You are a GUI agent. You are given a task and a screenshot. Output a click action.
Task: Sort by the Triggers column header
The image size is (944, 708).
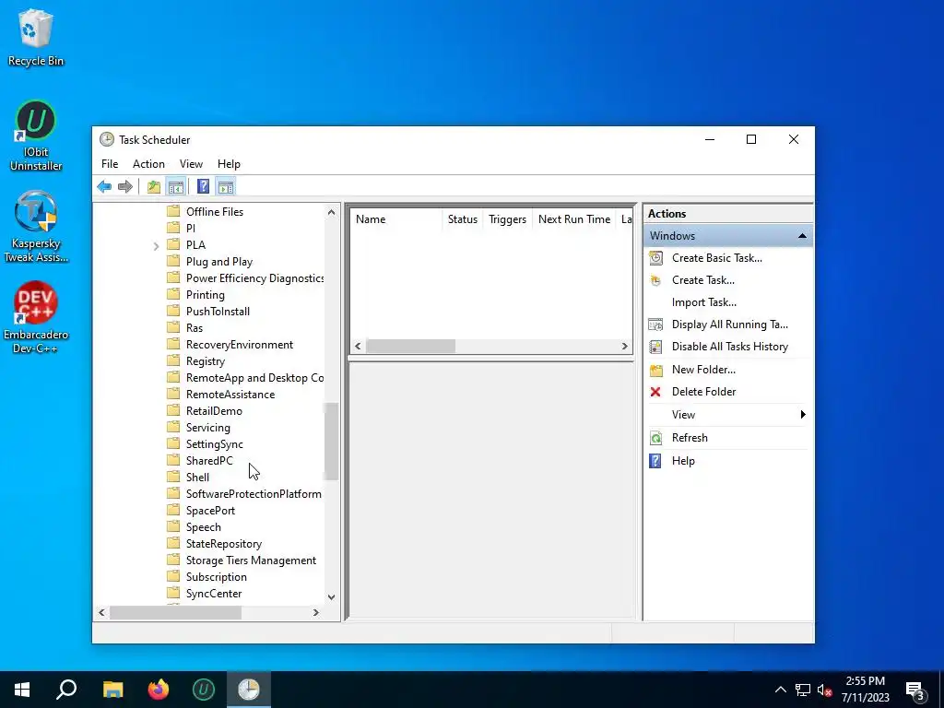tap(508, 219)
